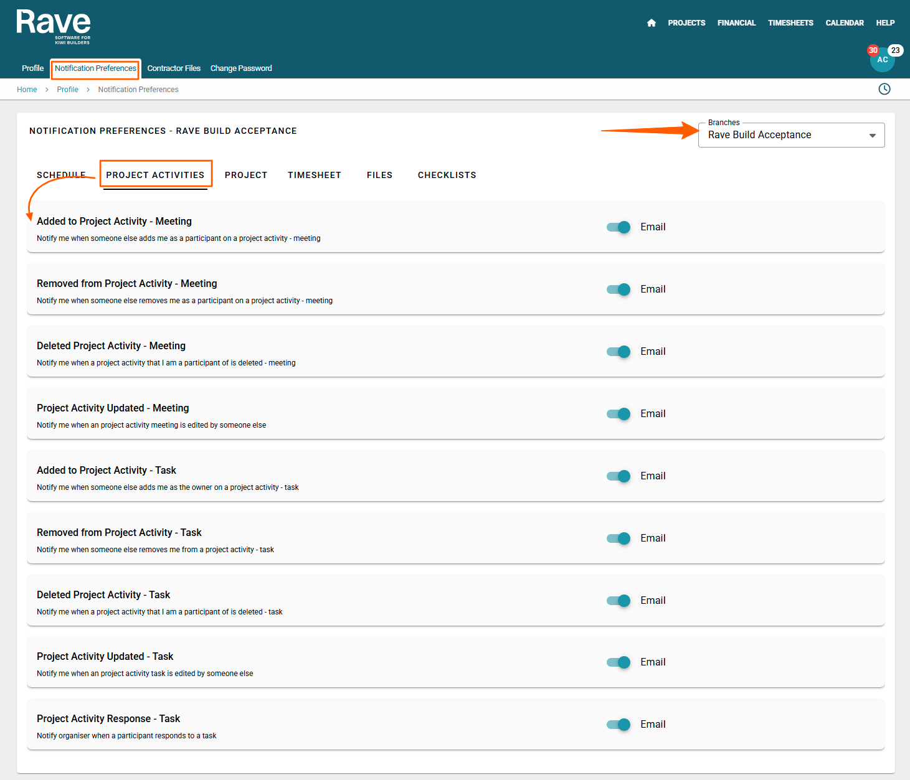Image resolution: width=910 pixels, height=780 pixels.
Task: Open the Branches dropdown
Action: 791,135
